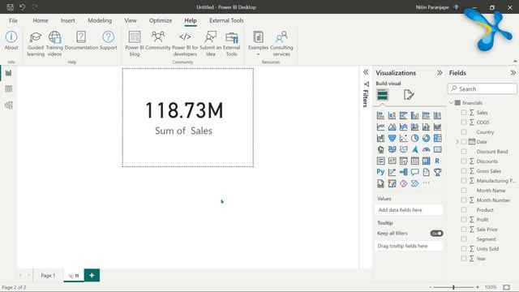The height and width of the screenshot is (292, 519).
Task: Open About info button
Action: pyautogui.click(x=11, y=41)
